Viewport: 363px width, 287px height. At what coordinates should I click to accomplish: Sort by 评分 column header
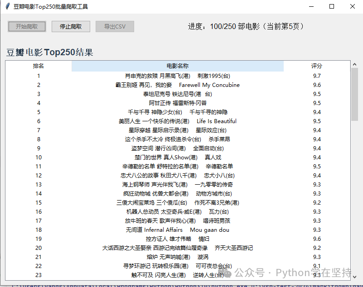(317, 66)
